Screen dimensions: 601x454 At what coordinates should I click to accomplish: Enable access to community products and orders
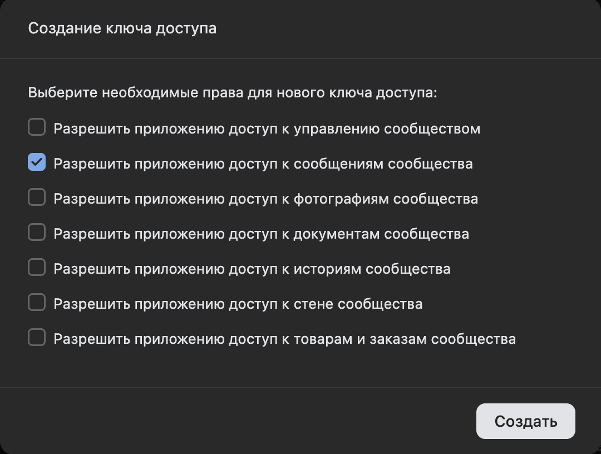(36, 337)
